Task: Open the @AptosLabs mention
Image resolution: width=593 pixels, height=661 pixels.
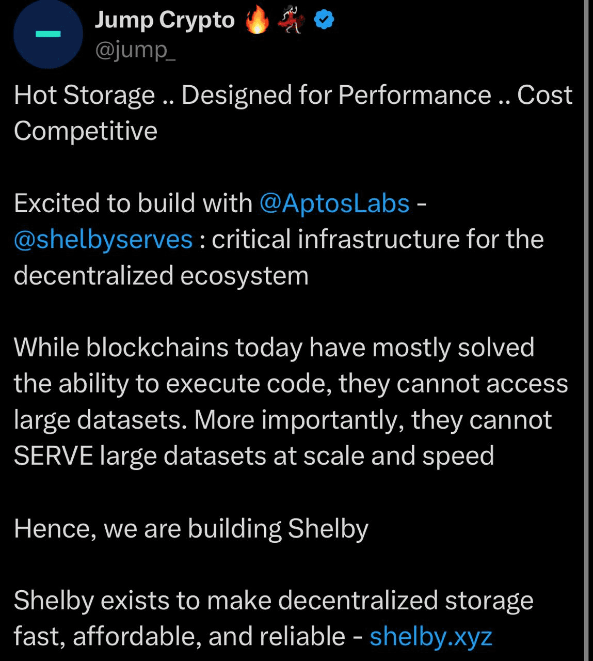Action: click(334, 203)
